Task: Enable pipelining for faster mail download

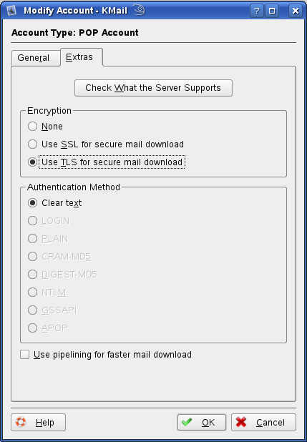Action: click(106, 354)
